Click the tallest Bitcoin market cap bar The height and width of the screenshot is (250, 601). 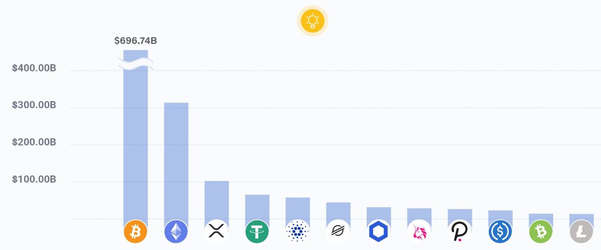pos(136,136)
